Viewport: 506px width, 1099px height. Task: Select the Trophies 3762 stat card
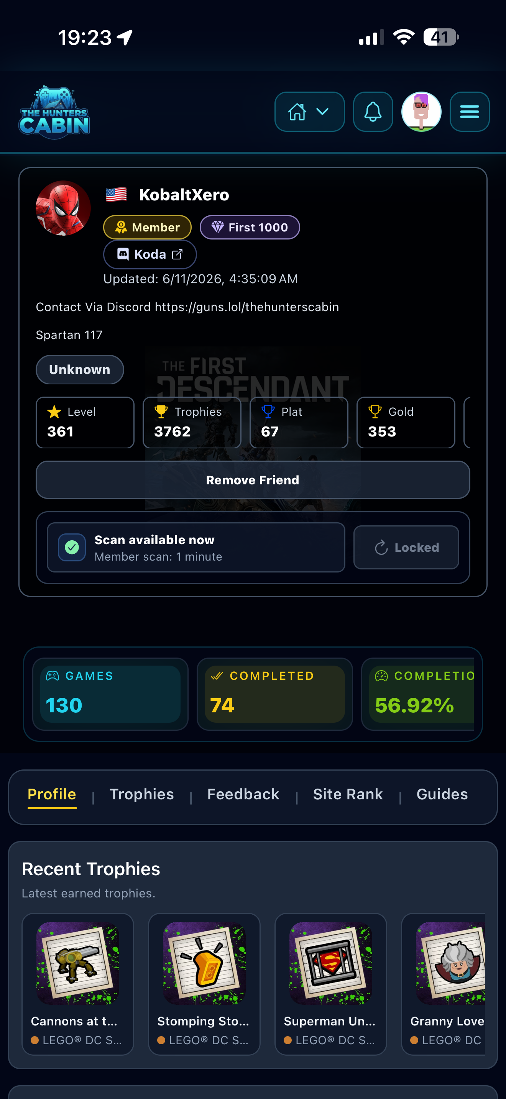[192, 422]
